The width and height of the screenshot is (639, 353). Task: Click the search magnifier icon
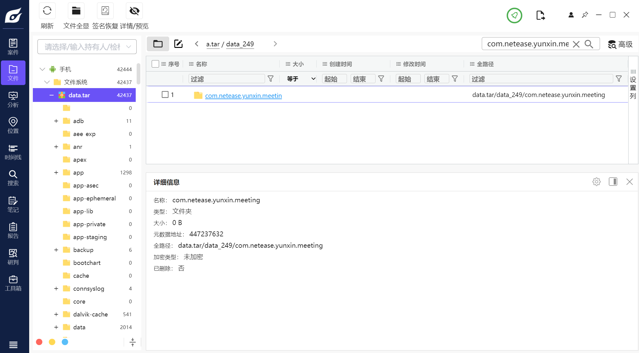pyautogui.click(x=589, y=44)
